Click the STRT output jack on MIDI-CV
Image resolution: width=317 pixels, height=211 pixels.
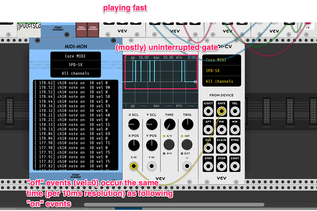(x=208, y=166)
